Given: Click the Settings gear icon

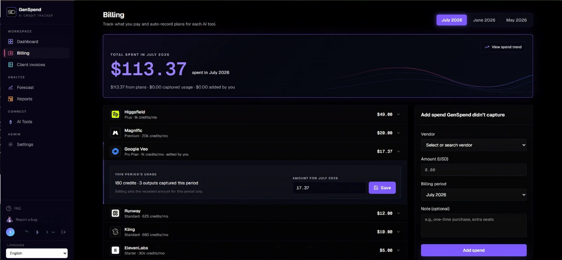Looking at the screenshot, I should click(x=10, y=144).
